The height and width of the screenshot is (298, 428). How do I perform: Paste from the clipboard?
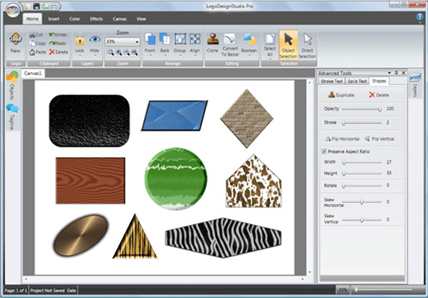37,52
